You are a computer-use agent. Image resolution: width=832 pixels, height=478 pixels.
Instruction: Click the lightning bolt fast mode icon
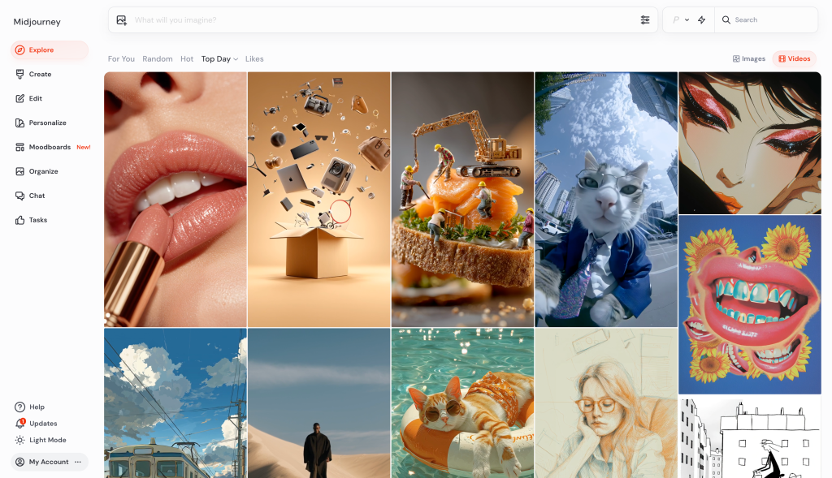coord(701,20)
